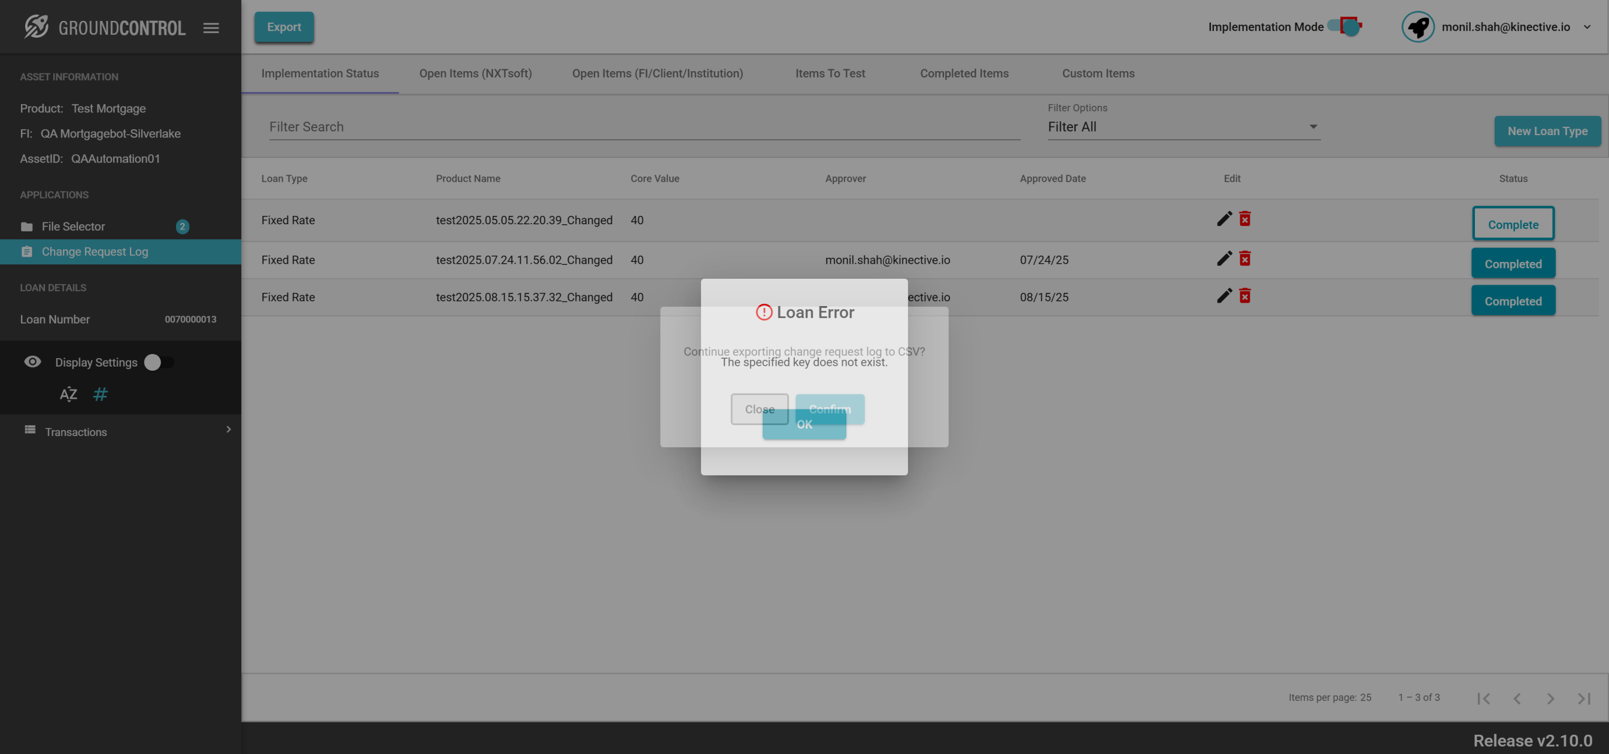Switch to the Items To Test tab
Screen dimensions: 1609x754
830,74
